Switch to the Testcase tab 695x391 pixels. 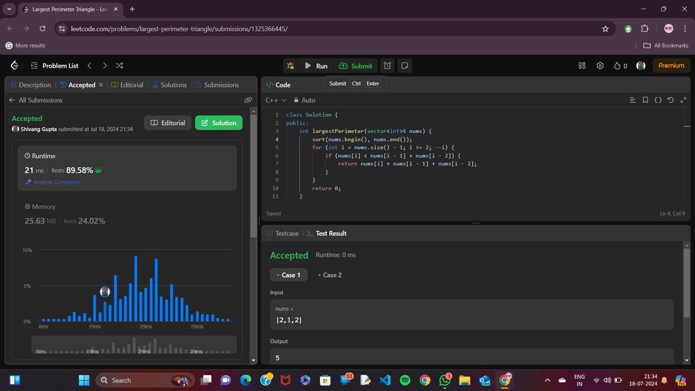(283, 233)
